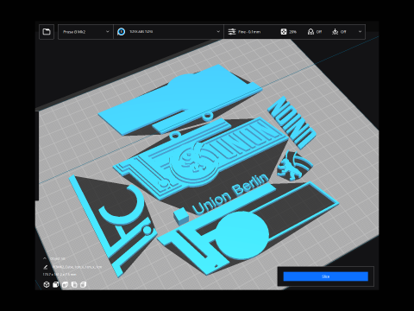
Task: Collapse the object list chevron
Action: [x=45, y=258]
